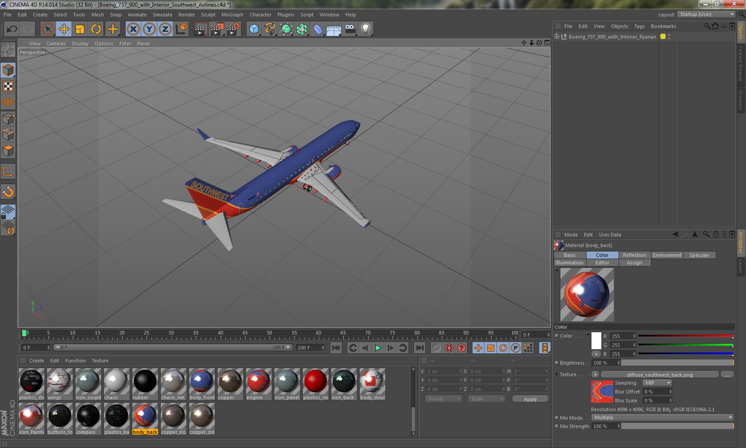Screen dimensions: 746x448
Task: Switch to the Illumination tab
Action: click(570, 263)
